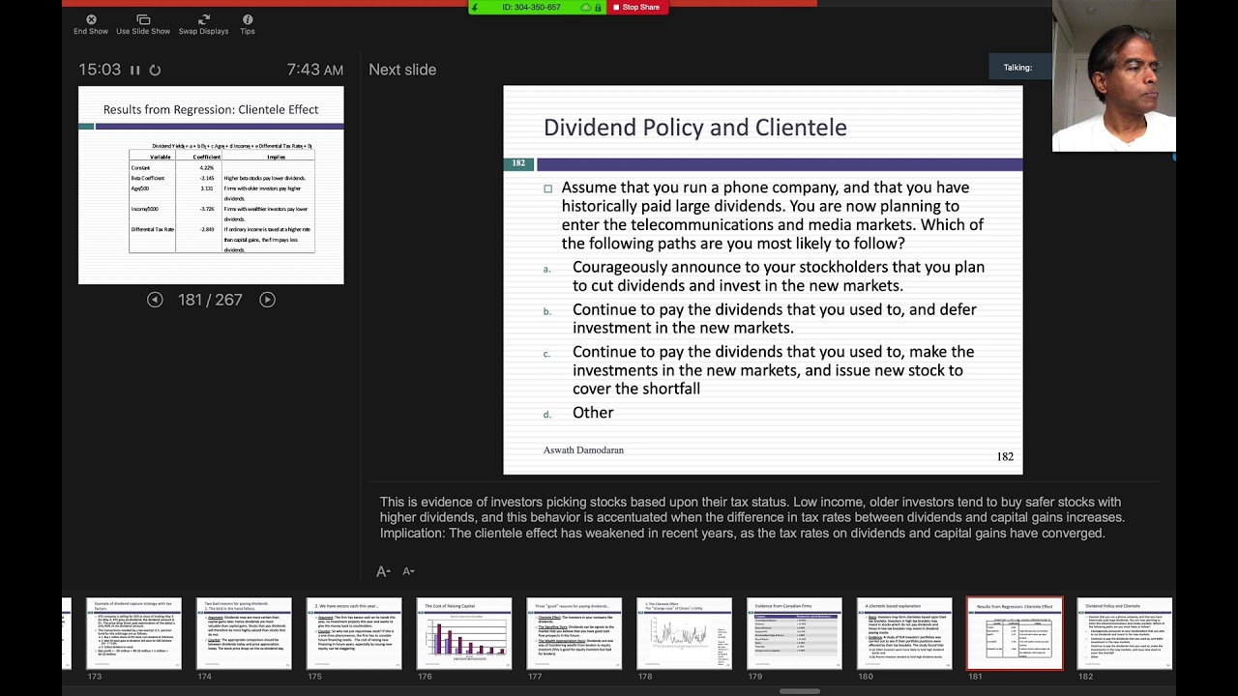
Task: Click signal strength icon in sharing bar
Action: (475, 8)
